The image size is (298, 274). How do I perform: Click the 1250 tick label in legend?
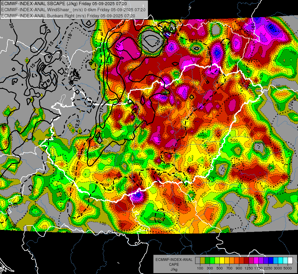pyautogui.click(x=249, y=268)
